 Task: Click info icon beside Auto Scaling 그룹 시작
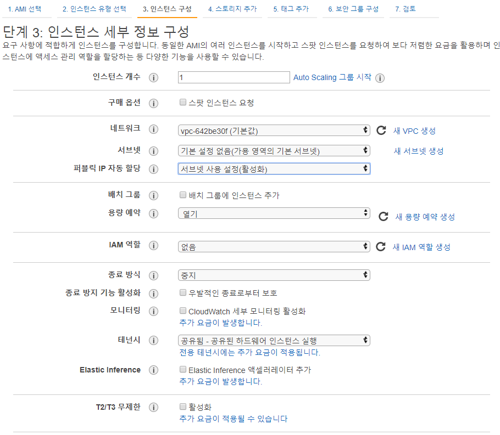coord(380,78)
